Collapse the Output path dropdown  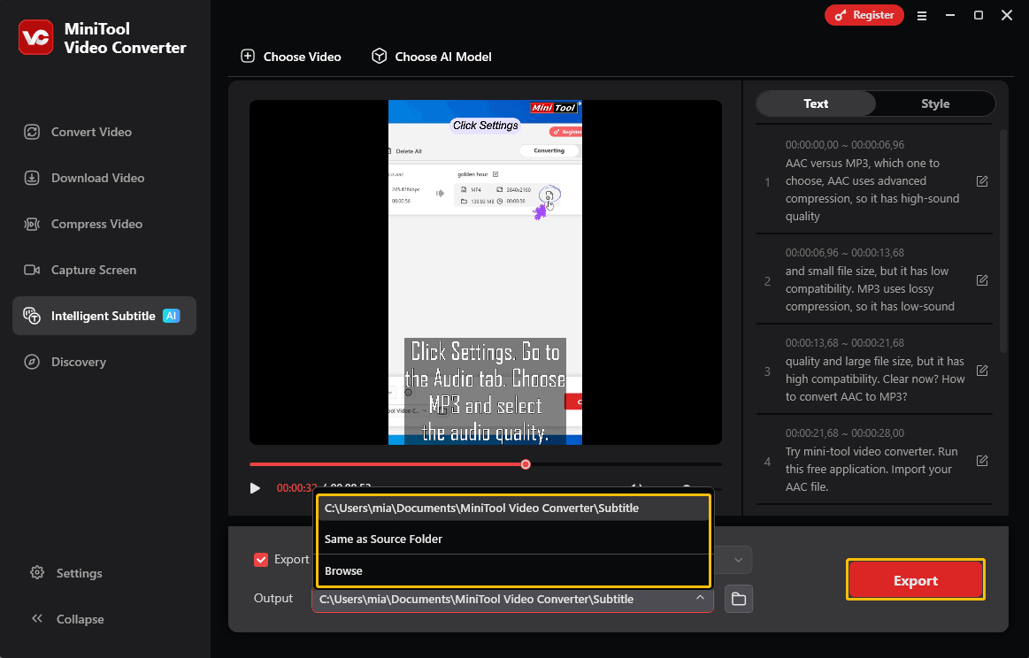[x=700, y=598]
